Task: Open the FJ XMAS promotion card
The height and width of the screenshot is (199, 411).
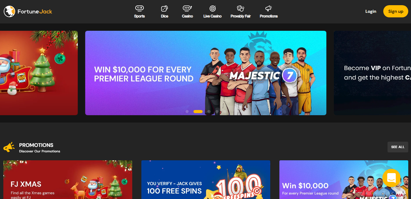Action: pos(68,179)
